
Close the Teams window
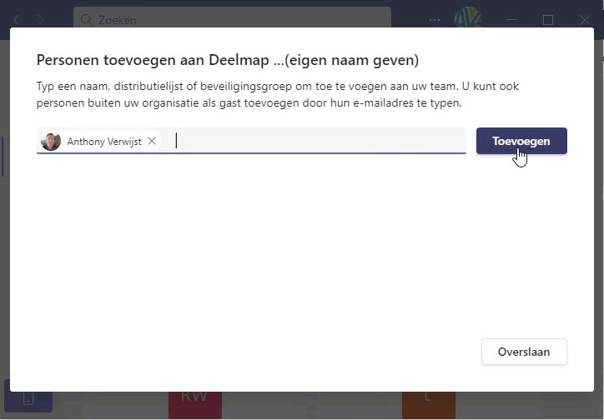tap(586, 19)
